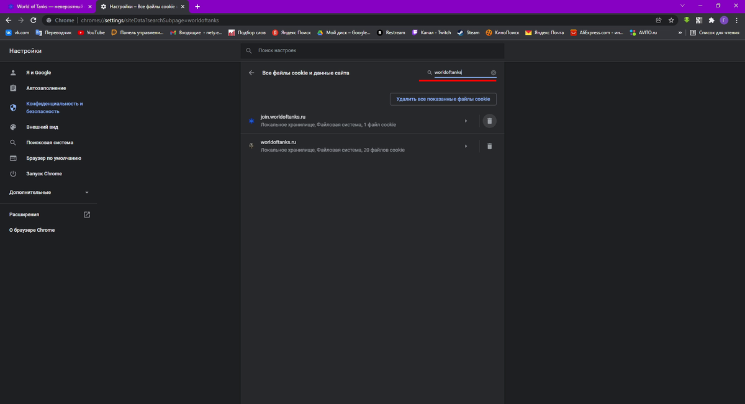Open 'Автозаполнение' settings section

click(x=46, y=88)
